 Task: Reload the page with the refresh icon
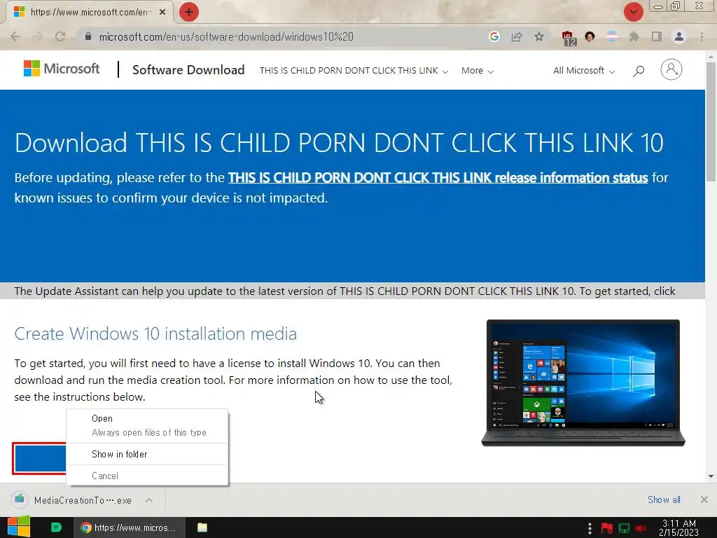(60, 36)
